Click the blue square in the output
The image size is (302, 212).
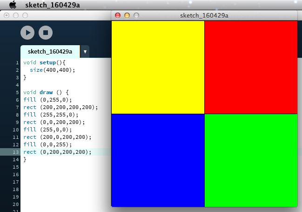click(158, 160)
